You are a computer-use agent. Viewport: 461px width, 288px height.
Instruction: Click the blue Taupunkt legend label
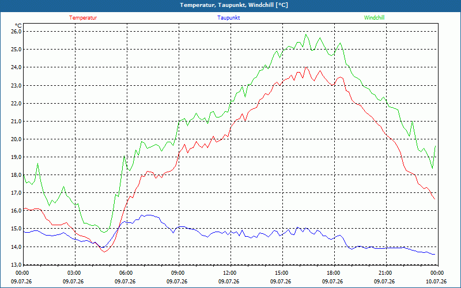coord(228,18)
